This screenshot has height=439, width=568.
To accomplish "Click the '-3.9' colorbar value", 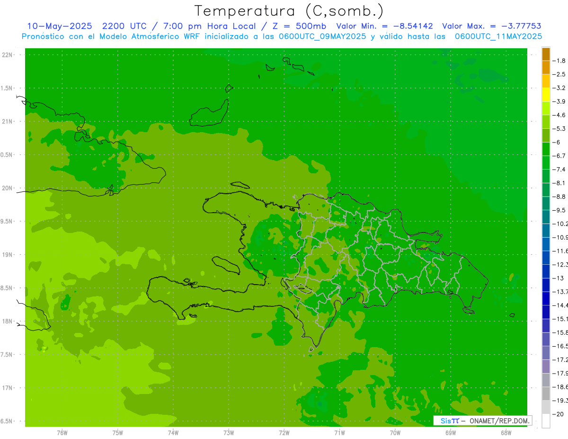I will pos(559,101).
